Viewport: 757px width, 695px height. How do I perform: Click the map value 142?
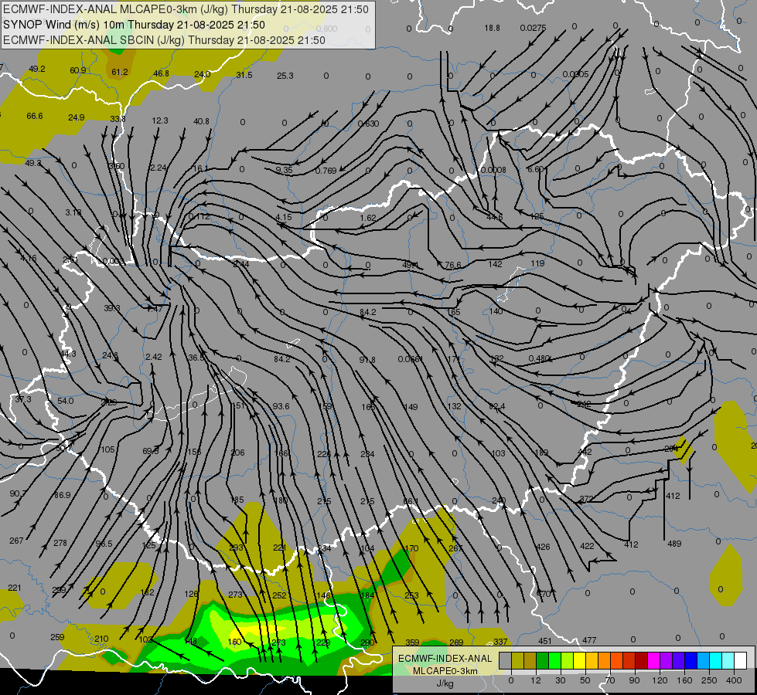pyautogui.click(x=495, y=264)
